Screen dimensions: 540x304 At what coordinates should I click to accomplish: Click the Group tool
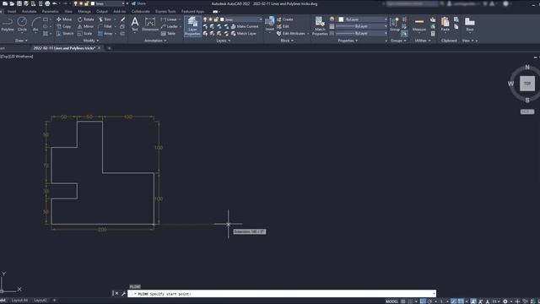[x=395, y=24]
